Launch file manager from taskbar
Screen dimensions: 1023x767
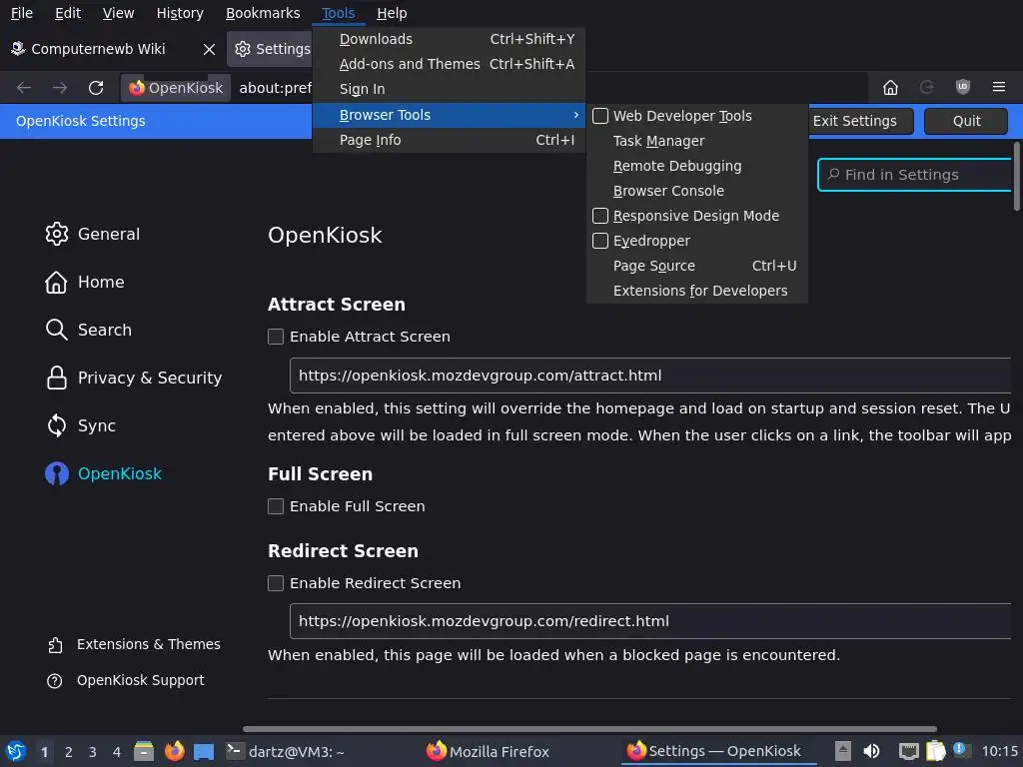(144, 751)
